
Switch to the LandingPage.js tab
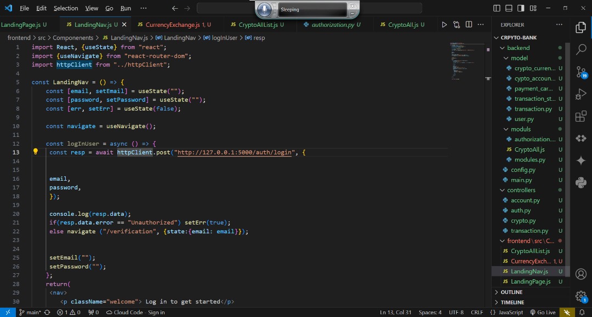tap(24, 25)
